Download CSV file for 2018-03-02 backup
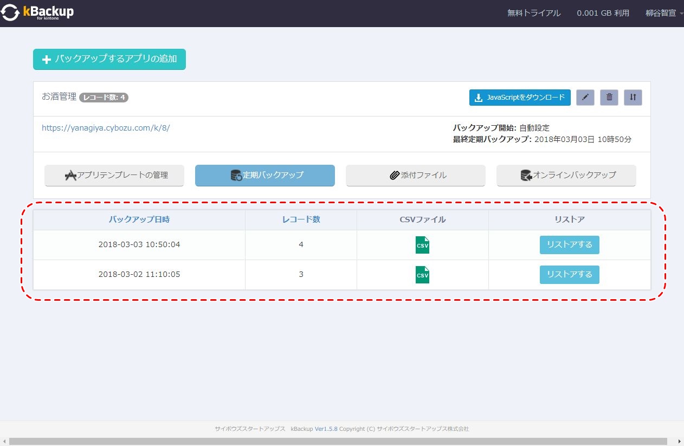 click(422, 275)
